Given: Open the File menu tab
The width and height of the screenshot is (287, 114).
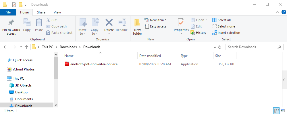Looking at the screenshot, I should click(x=8, y=12).
